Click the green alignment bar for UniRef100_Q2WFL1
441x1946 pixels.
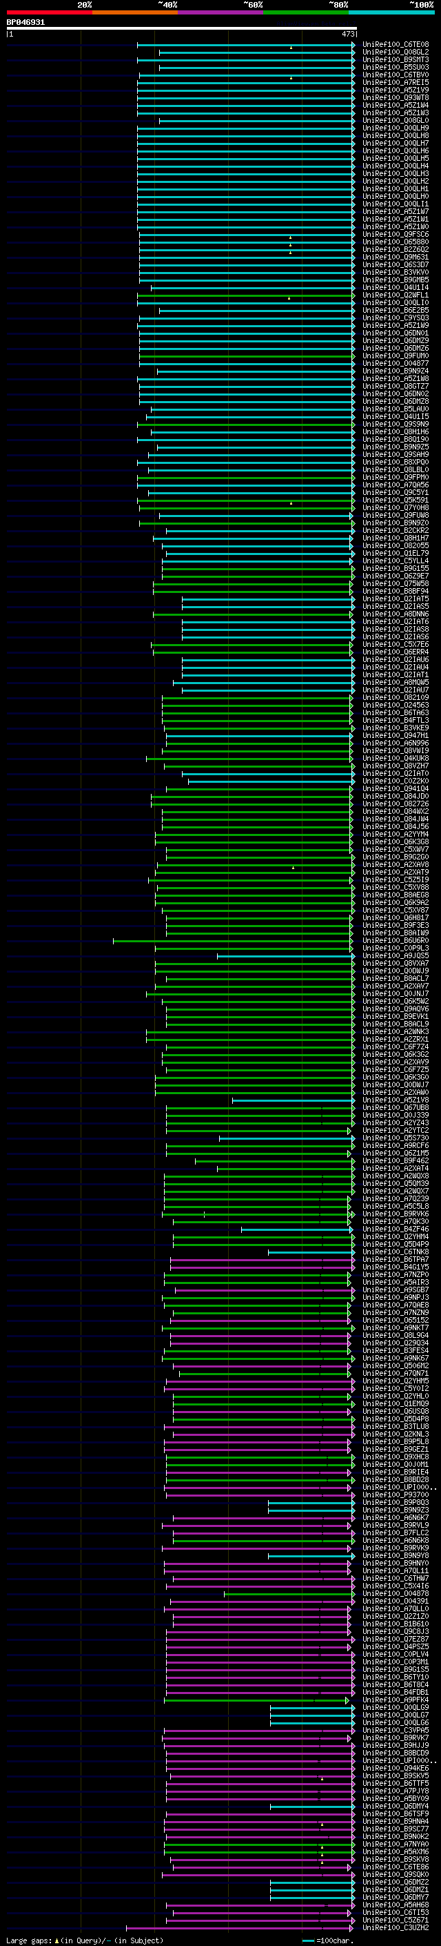pos(246,295)
